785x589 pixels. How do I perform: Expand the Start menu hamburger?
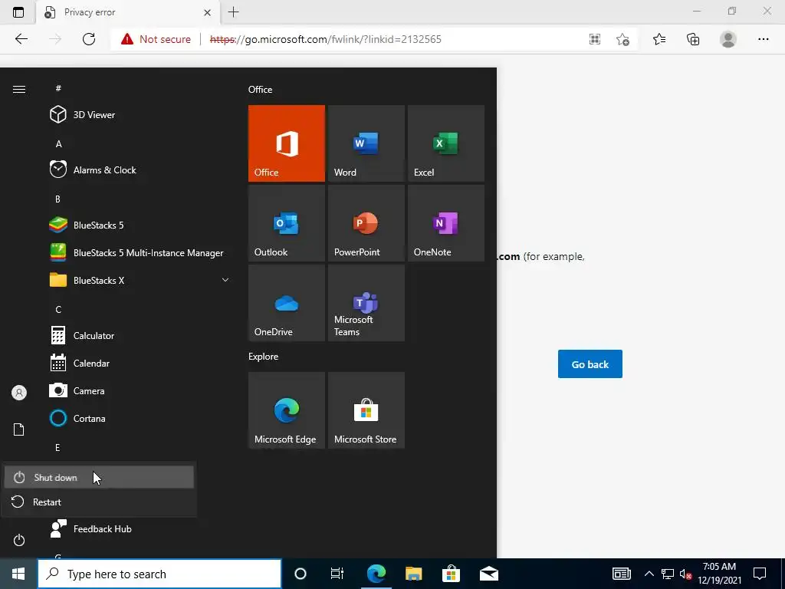[19, 89]
